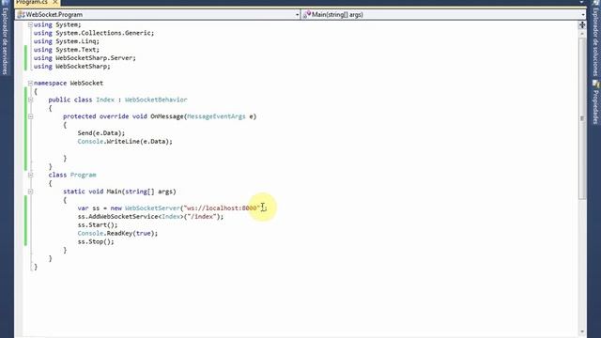The width and height of the screenshot is (601, 338).
Task: Click the WebSocket.Program class icon
Action: coord(21,15)
